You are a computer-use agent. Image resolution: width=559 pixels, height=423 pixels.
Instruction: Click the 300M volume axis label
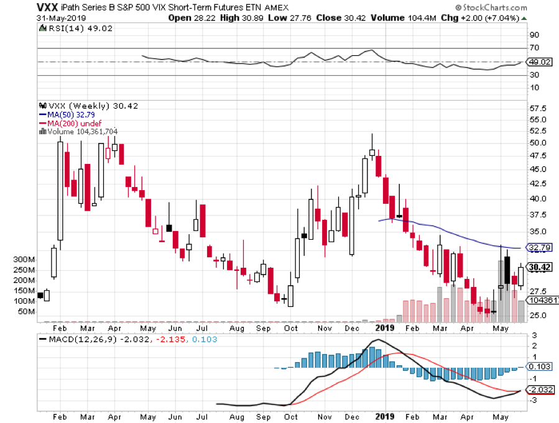[x=24, y=259]
